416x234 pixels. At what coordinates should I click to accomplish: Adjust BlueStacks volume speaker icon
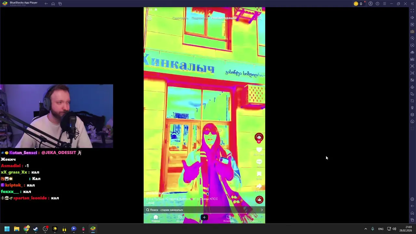click(x=412, y=18)
